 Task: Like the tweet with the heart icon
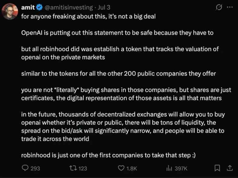click(121, 168)
